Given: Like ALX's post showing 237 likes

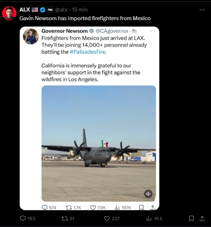Looking at the screenshot, I should [107, 218].
